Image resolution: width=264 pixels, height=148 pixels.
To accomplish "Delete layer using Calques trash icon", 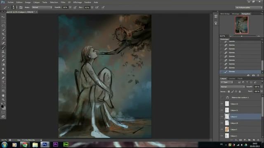I will tap(258, 140).
